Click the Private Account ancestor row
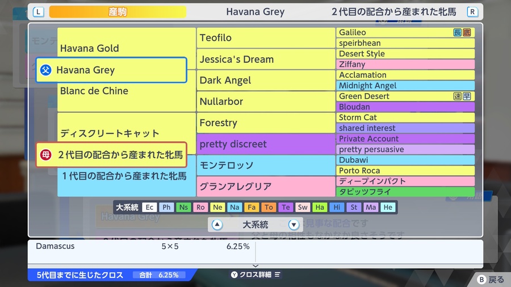Viewport: 511px width, 287px height. [x=405, y=138]
